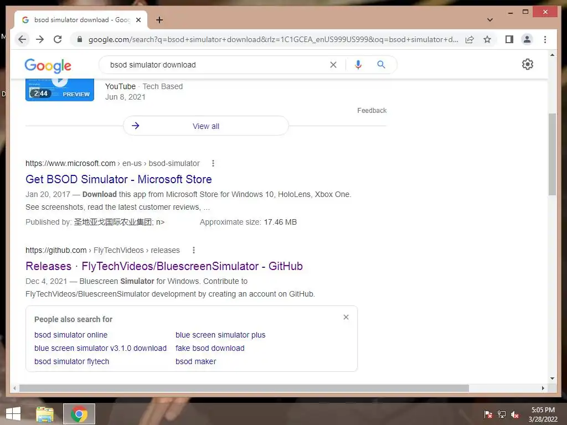Click the vertical scrollbar thumb
Viewport: 567px width, 425px height.
point(552,154)
